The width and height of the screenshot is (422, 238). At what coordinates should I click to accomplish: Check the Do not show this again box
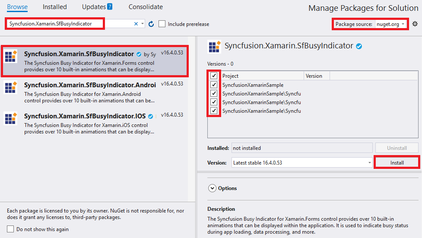[11, 229]
